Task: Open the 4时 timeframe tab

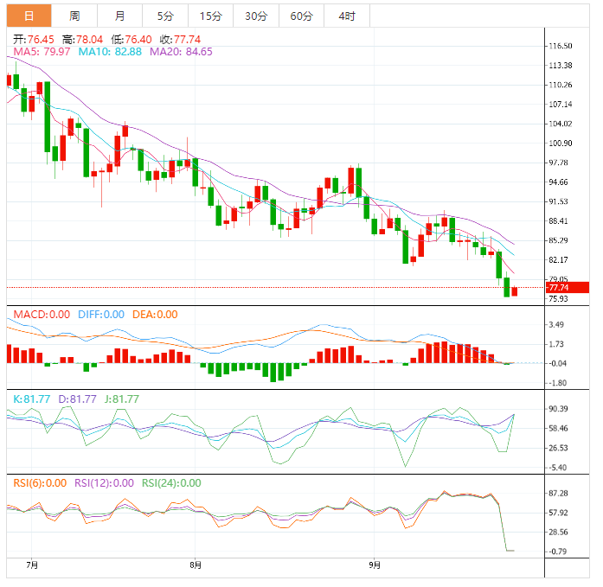Action: pos(347,16)
